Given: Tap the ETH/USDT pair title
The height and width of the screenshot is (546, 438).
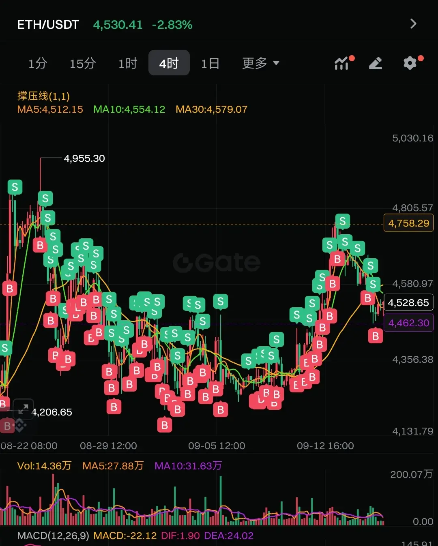Looking at the screenshot, I should point(48,25).
